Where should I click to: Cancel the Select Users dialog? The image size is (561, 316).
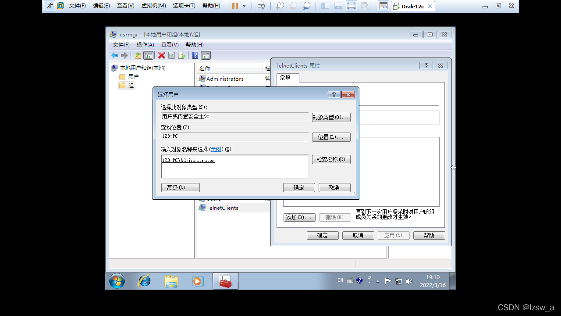334,187
